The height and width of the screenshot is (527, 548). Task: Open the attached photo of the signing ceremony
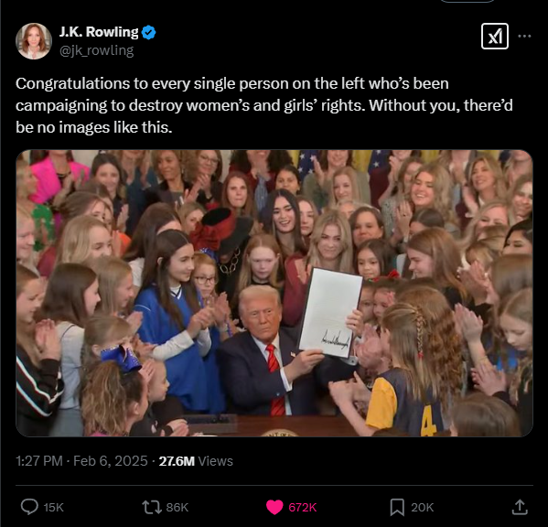point(274,293)
